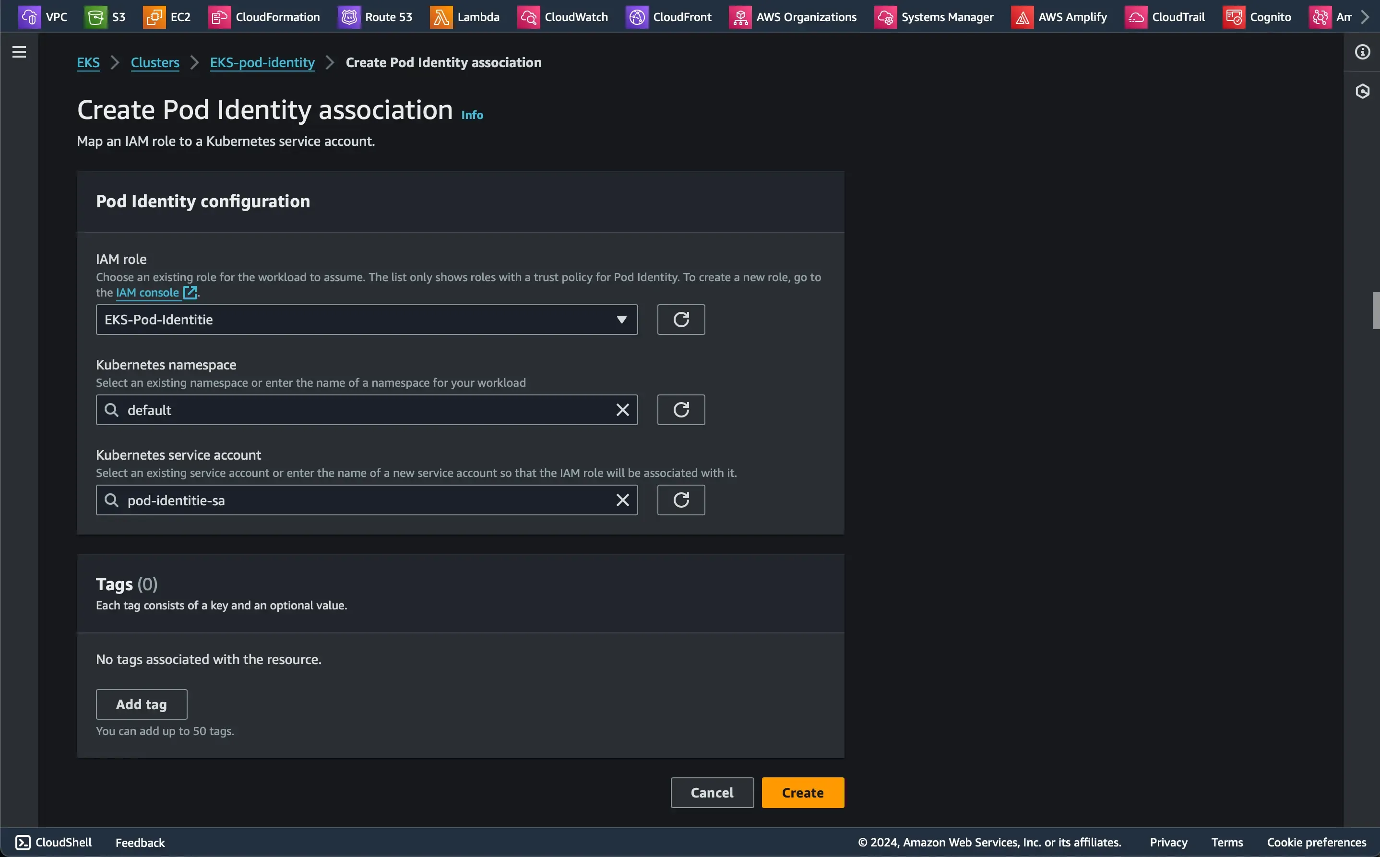Refresh the Kubernetes namespace list

[681, 410]
